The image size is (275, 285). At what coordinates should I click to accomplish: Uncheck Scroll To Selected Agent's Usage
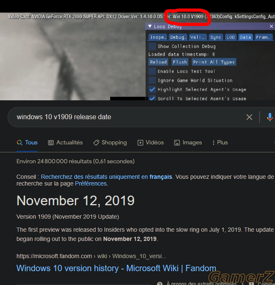click(x=152, y=98)
